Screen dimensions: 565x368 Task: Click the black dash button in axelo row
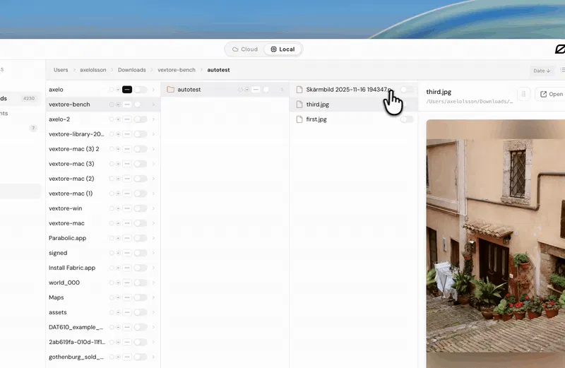pyautogui.click(x=127, y=90)
